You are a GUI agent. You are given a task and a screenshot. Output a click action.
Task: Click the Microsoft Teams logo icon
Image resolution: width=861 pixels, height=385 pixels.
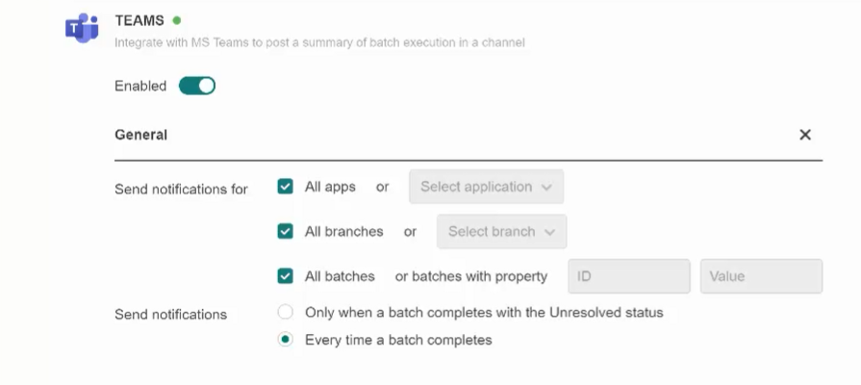click(81, 30)
